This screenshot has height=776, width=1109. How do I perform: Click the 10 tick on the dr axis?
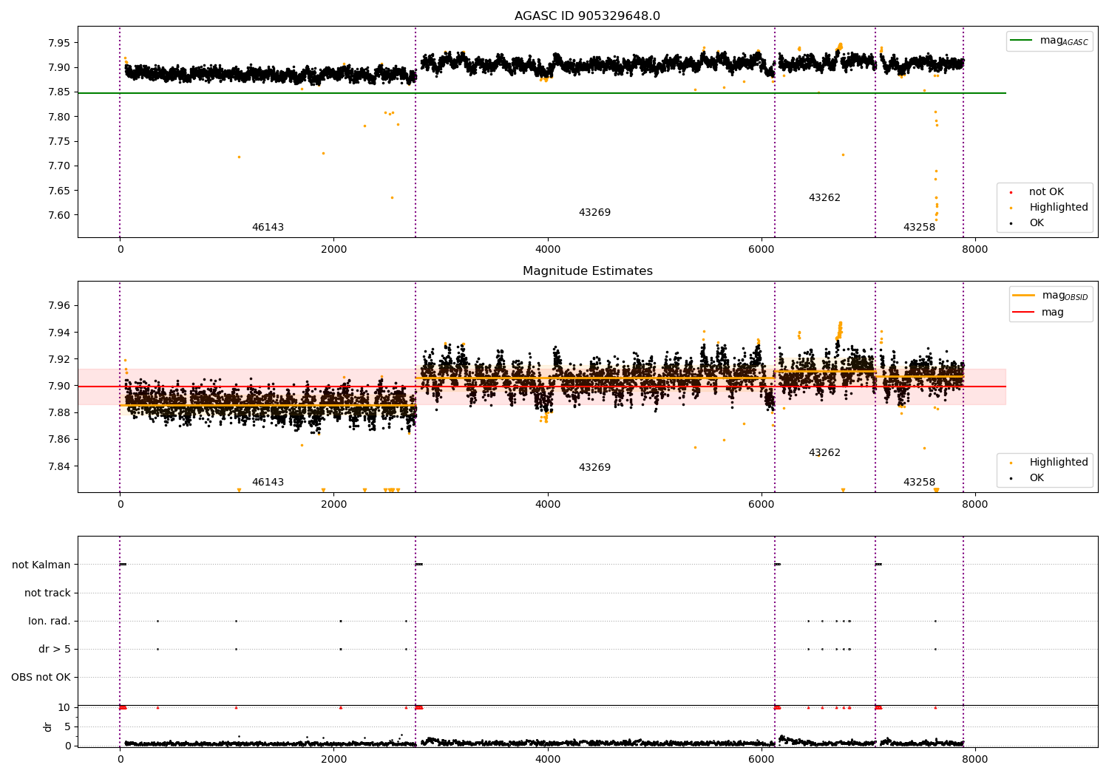click(x=64, y=708)
